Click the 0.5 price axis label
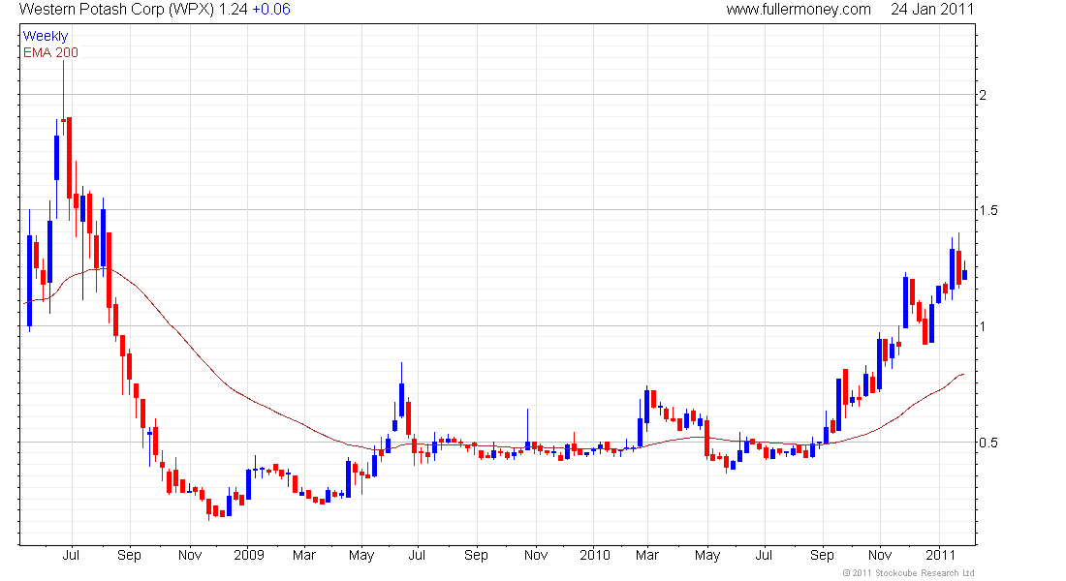This screenshot has height=581, width=1066. click(x=988, y=443)
